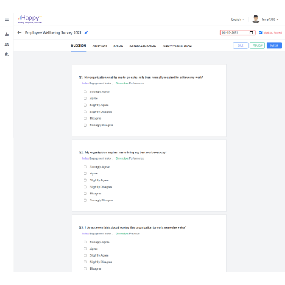Open the English language dropdown
This screenshot has width=285, height=285.
[x=238, y=19]
